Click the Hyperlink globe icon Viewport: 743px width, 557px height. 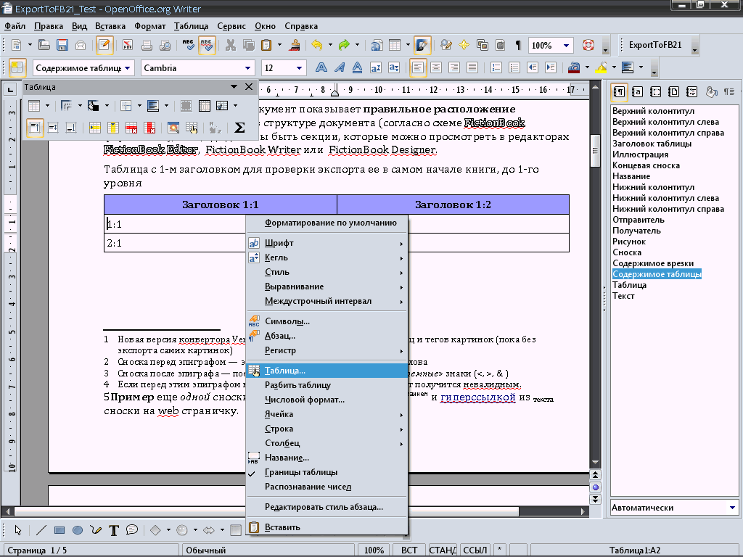(x=377, y=45)
